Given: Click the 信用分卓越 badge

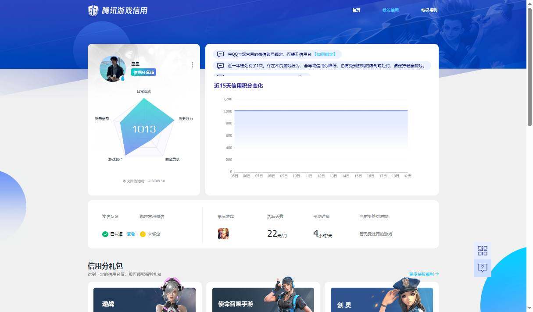Looking at the screenshot, I should click(x=143, y=72).
